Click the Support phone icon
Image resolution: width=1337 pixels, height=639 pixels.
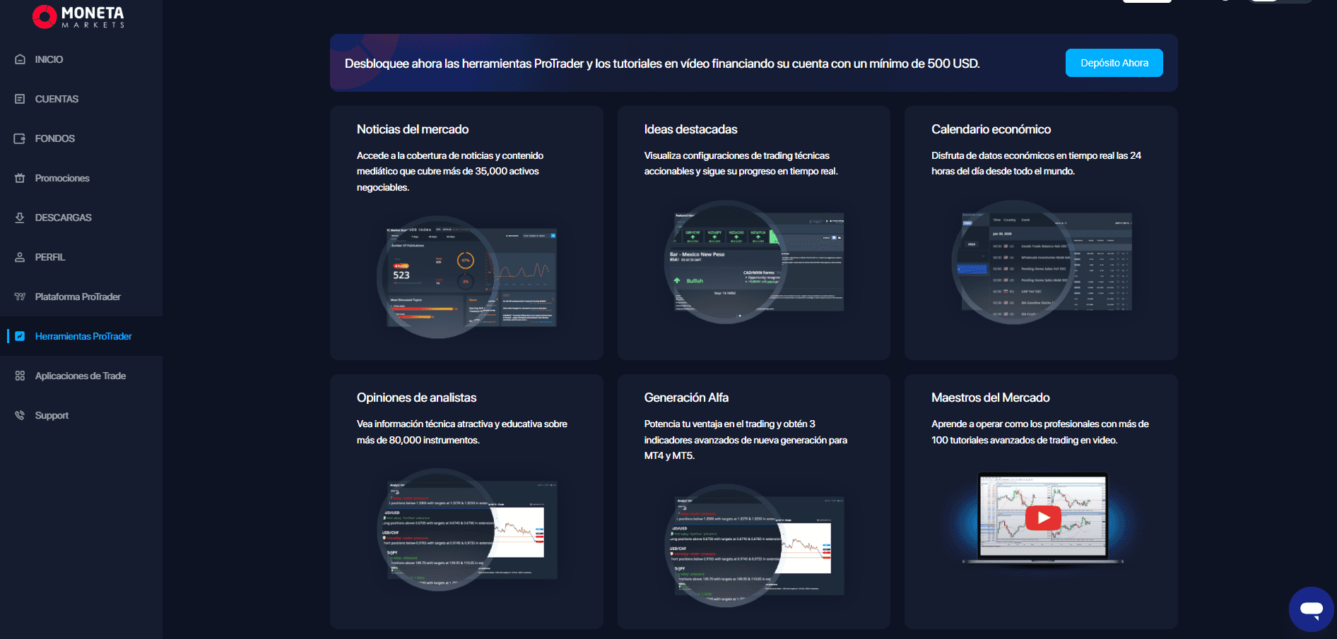pyautogui.click(x=20, y=415)
